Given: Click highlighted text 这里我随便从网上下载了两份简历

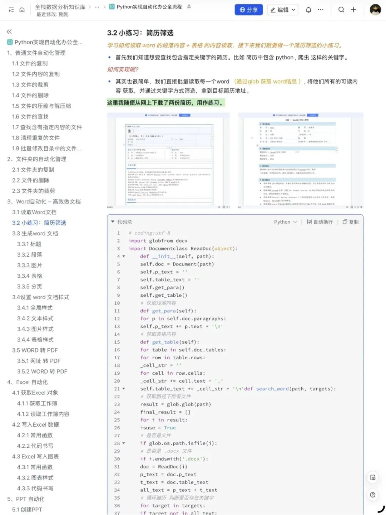Looking at the screenshot, I should 166,103.
